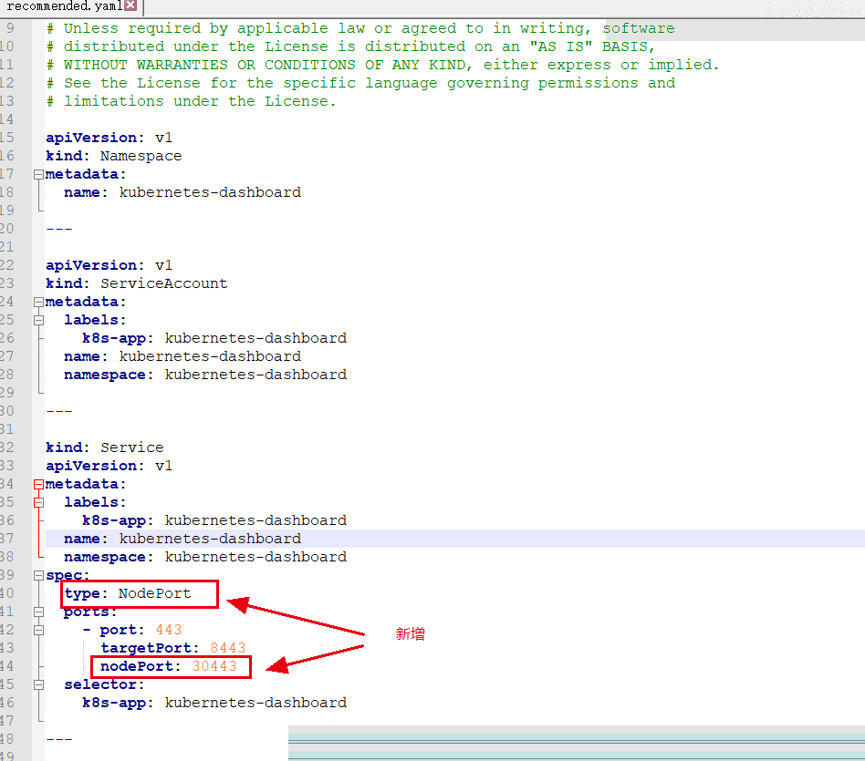Select the recommended.yaml tab
Viewport: 865px width, 761px height.
pos(70,6)
